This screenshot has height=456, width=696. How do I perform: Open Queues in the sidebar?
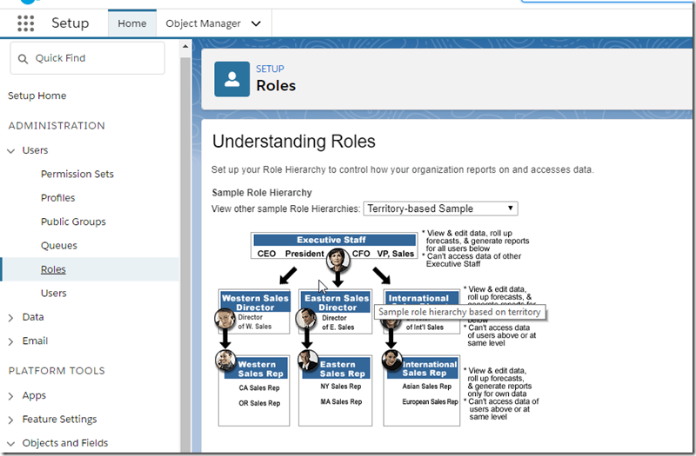point(59,246)
